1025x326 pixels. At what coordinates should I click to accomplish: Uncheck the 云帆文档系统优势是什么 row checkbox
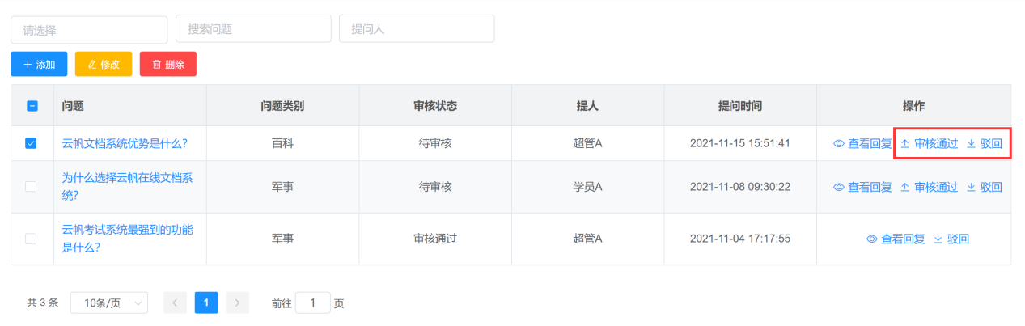pyautogui.click(x=32, y=143)
